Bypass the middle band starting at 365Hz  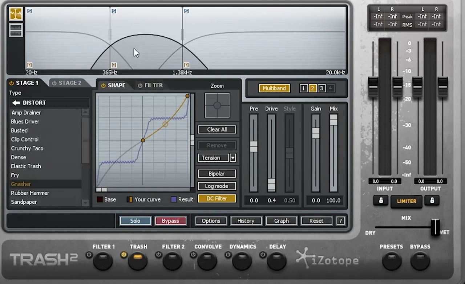(114, 65)
